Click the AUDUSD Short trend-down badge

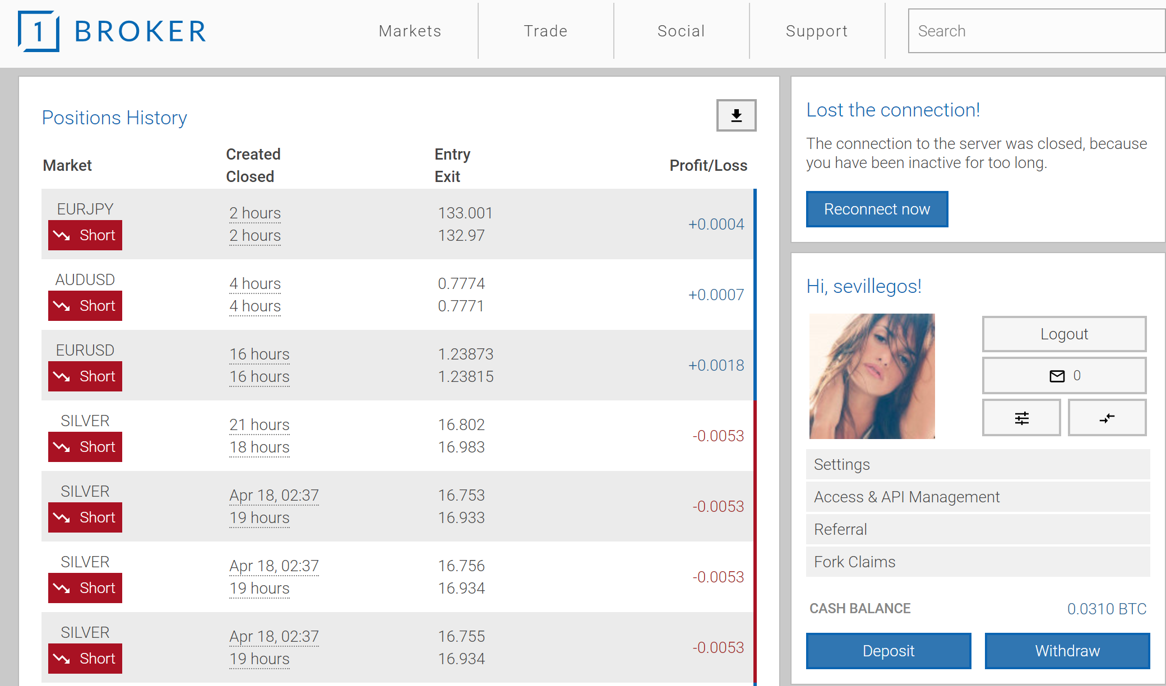tap(85, 306)
